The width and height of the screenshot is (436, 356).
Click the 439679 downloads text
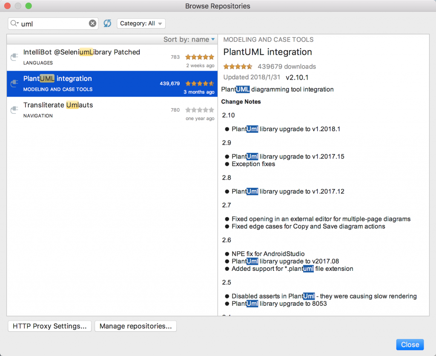coord(287,66)
